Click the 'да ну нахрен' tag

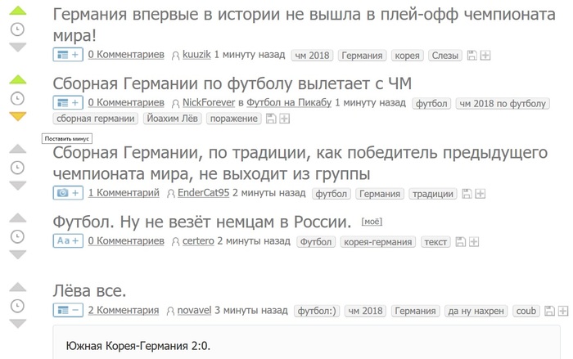[x=476, y=311]
